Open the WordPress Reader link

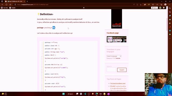point(12,8)
